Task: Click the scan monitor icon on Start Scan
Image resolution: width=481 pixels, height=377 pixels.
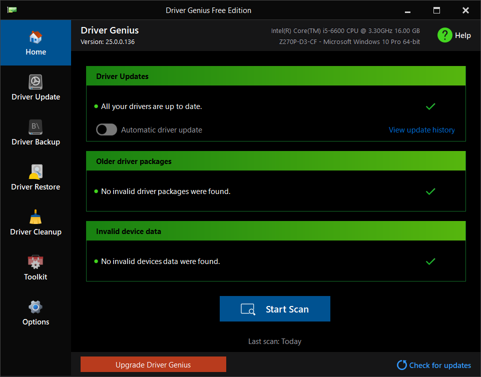Action: click(x=248, y=309)
